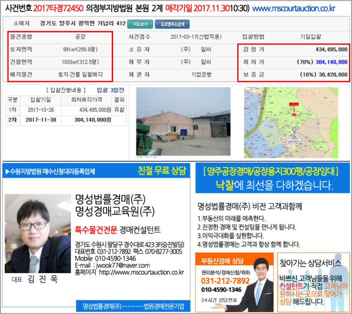This screenshot has width=352, height=314.
Task: Click minimum price 304,140,000 in blue
Action: click(x=331, y=62)
